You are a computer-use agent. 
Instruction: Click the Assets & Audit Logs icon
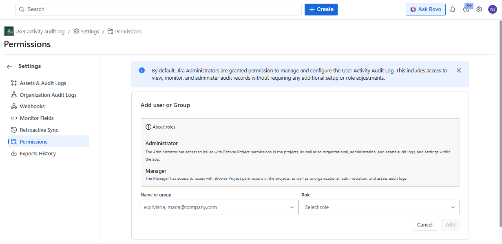(x=14, y=83)
